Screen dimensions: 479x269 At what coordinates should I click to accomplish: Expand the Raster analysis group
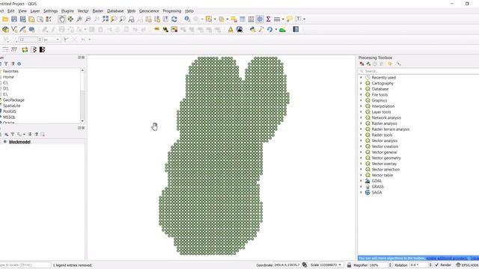[361, 123]
